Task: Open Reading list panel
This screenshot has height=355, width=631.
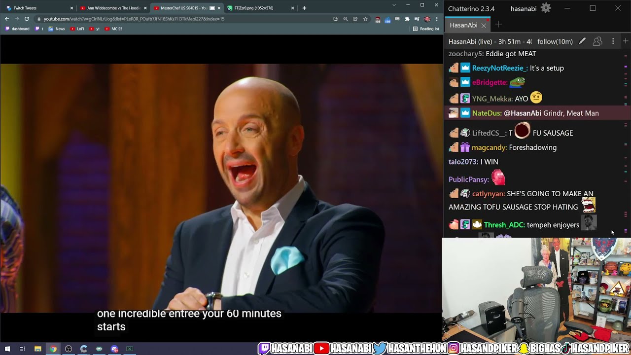Action: click(x=426, y=29)
